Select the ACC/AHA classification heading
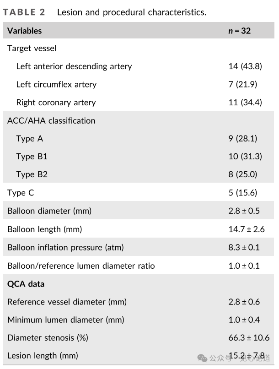 [51, 121]
